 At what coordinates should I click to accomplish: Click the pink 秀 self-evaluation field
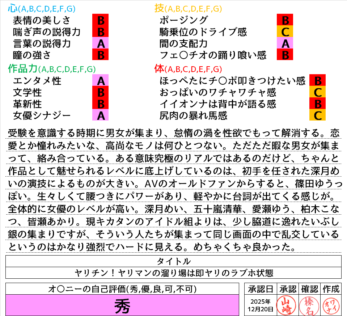click(122, 305)
